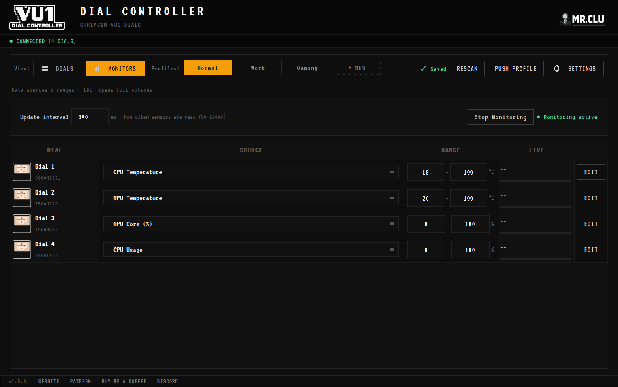The image size is (618, 387).
Task: Edit Dial 1 maximum range value
Action: point(468,172)
